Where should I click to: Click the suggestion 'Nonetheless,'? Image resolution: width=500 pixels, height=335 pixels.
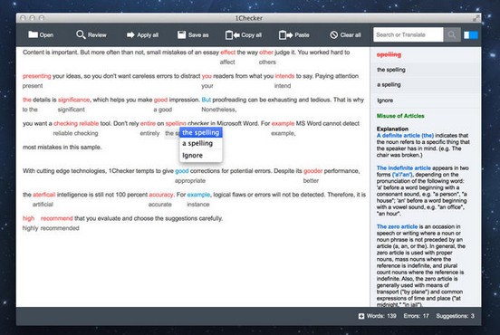[x=219, y=110]
